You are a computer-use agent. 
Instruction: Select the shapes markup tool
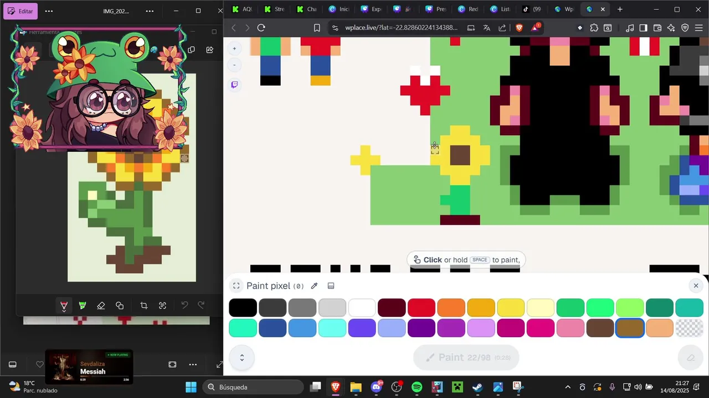point(120,306)
